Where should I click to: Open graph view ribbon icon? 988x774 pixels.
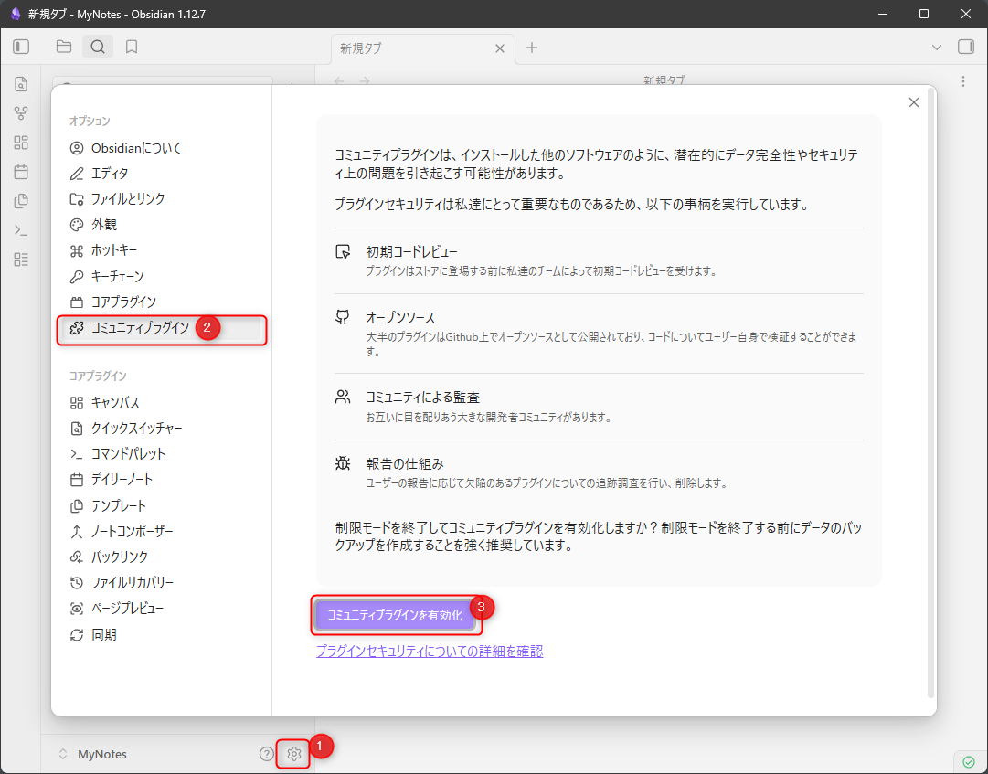pyautogui.click(x=21, y=113)
